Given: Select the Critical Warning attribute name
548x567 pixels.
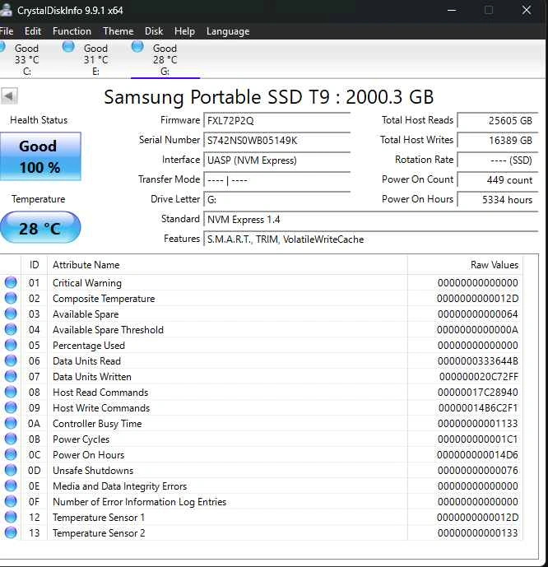Looking at the screenshot, I should pyautogui.click(x=87, y=283).
